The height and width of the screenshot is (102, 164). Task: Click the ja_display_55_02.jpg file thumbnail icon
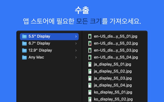pyautogui.click(x=90, y=71)
